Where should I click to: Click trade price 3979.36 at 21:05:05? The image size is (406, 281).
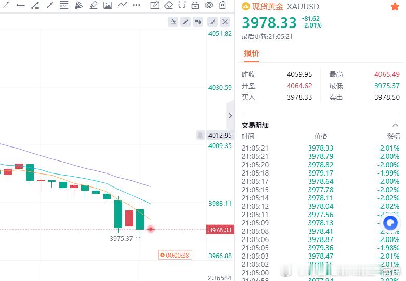(321, 248)
